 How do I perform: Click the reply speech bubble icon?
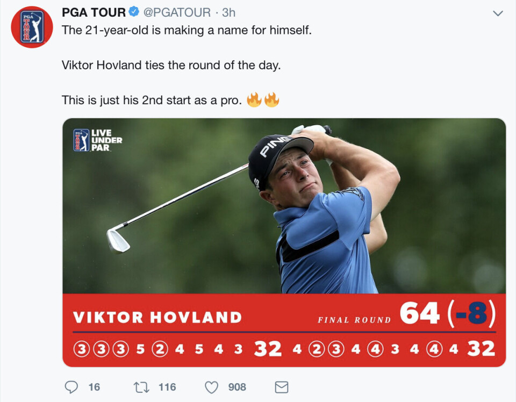pos(71,387)
